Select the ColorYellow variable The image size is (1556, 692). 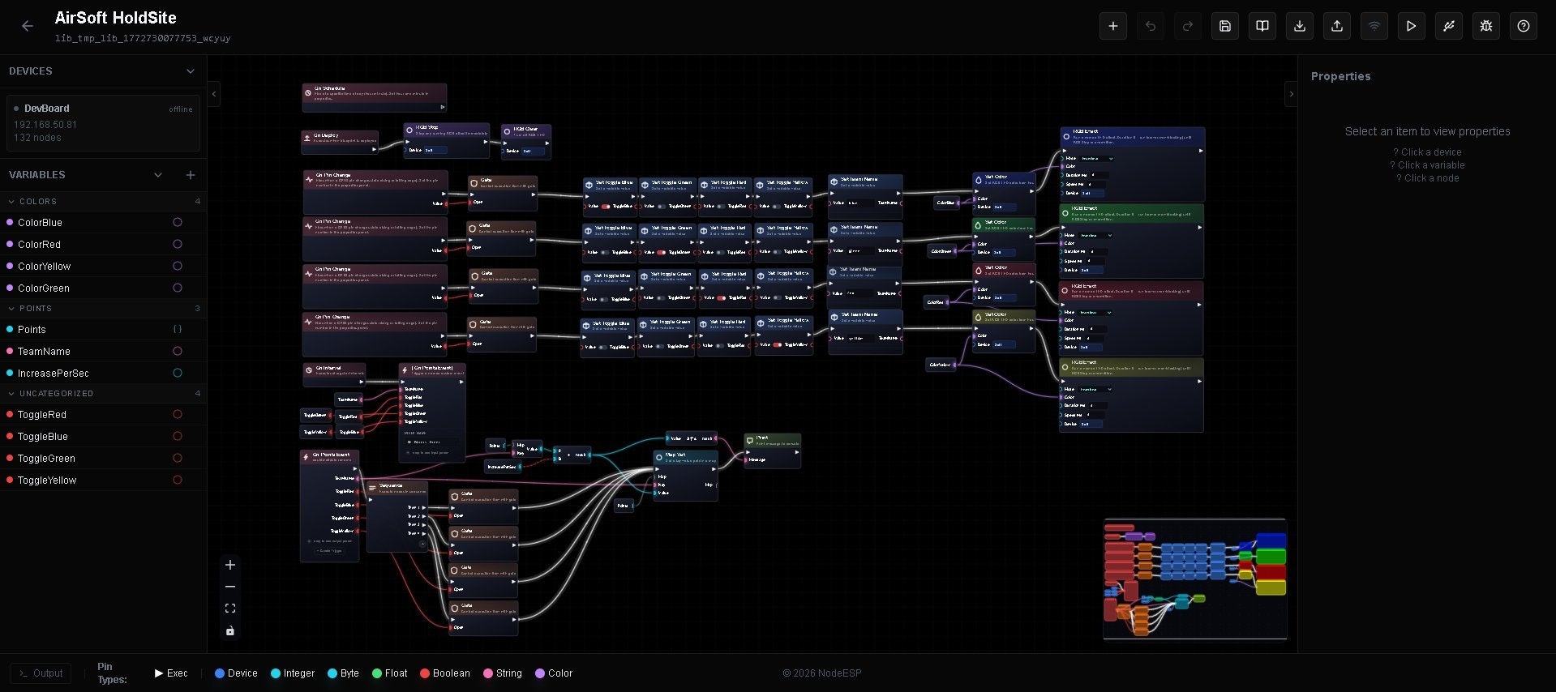103,266
